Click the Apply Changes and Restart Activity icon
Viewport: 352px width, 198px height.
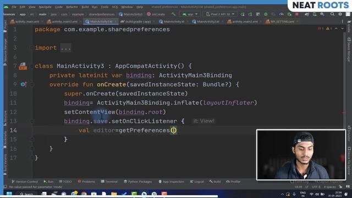click(x=250, y=14)
